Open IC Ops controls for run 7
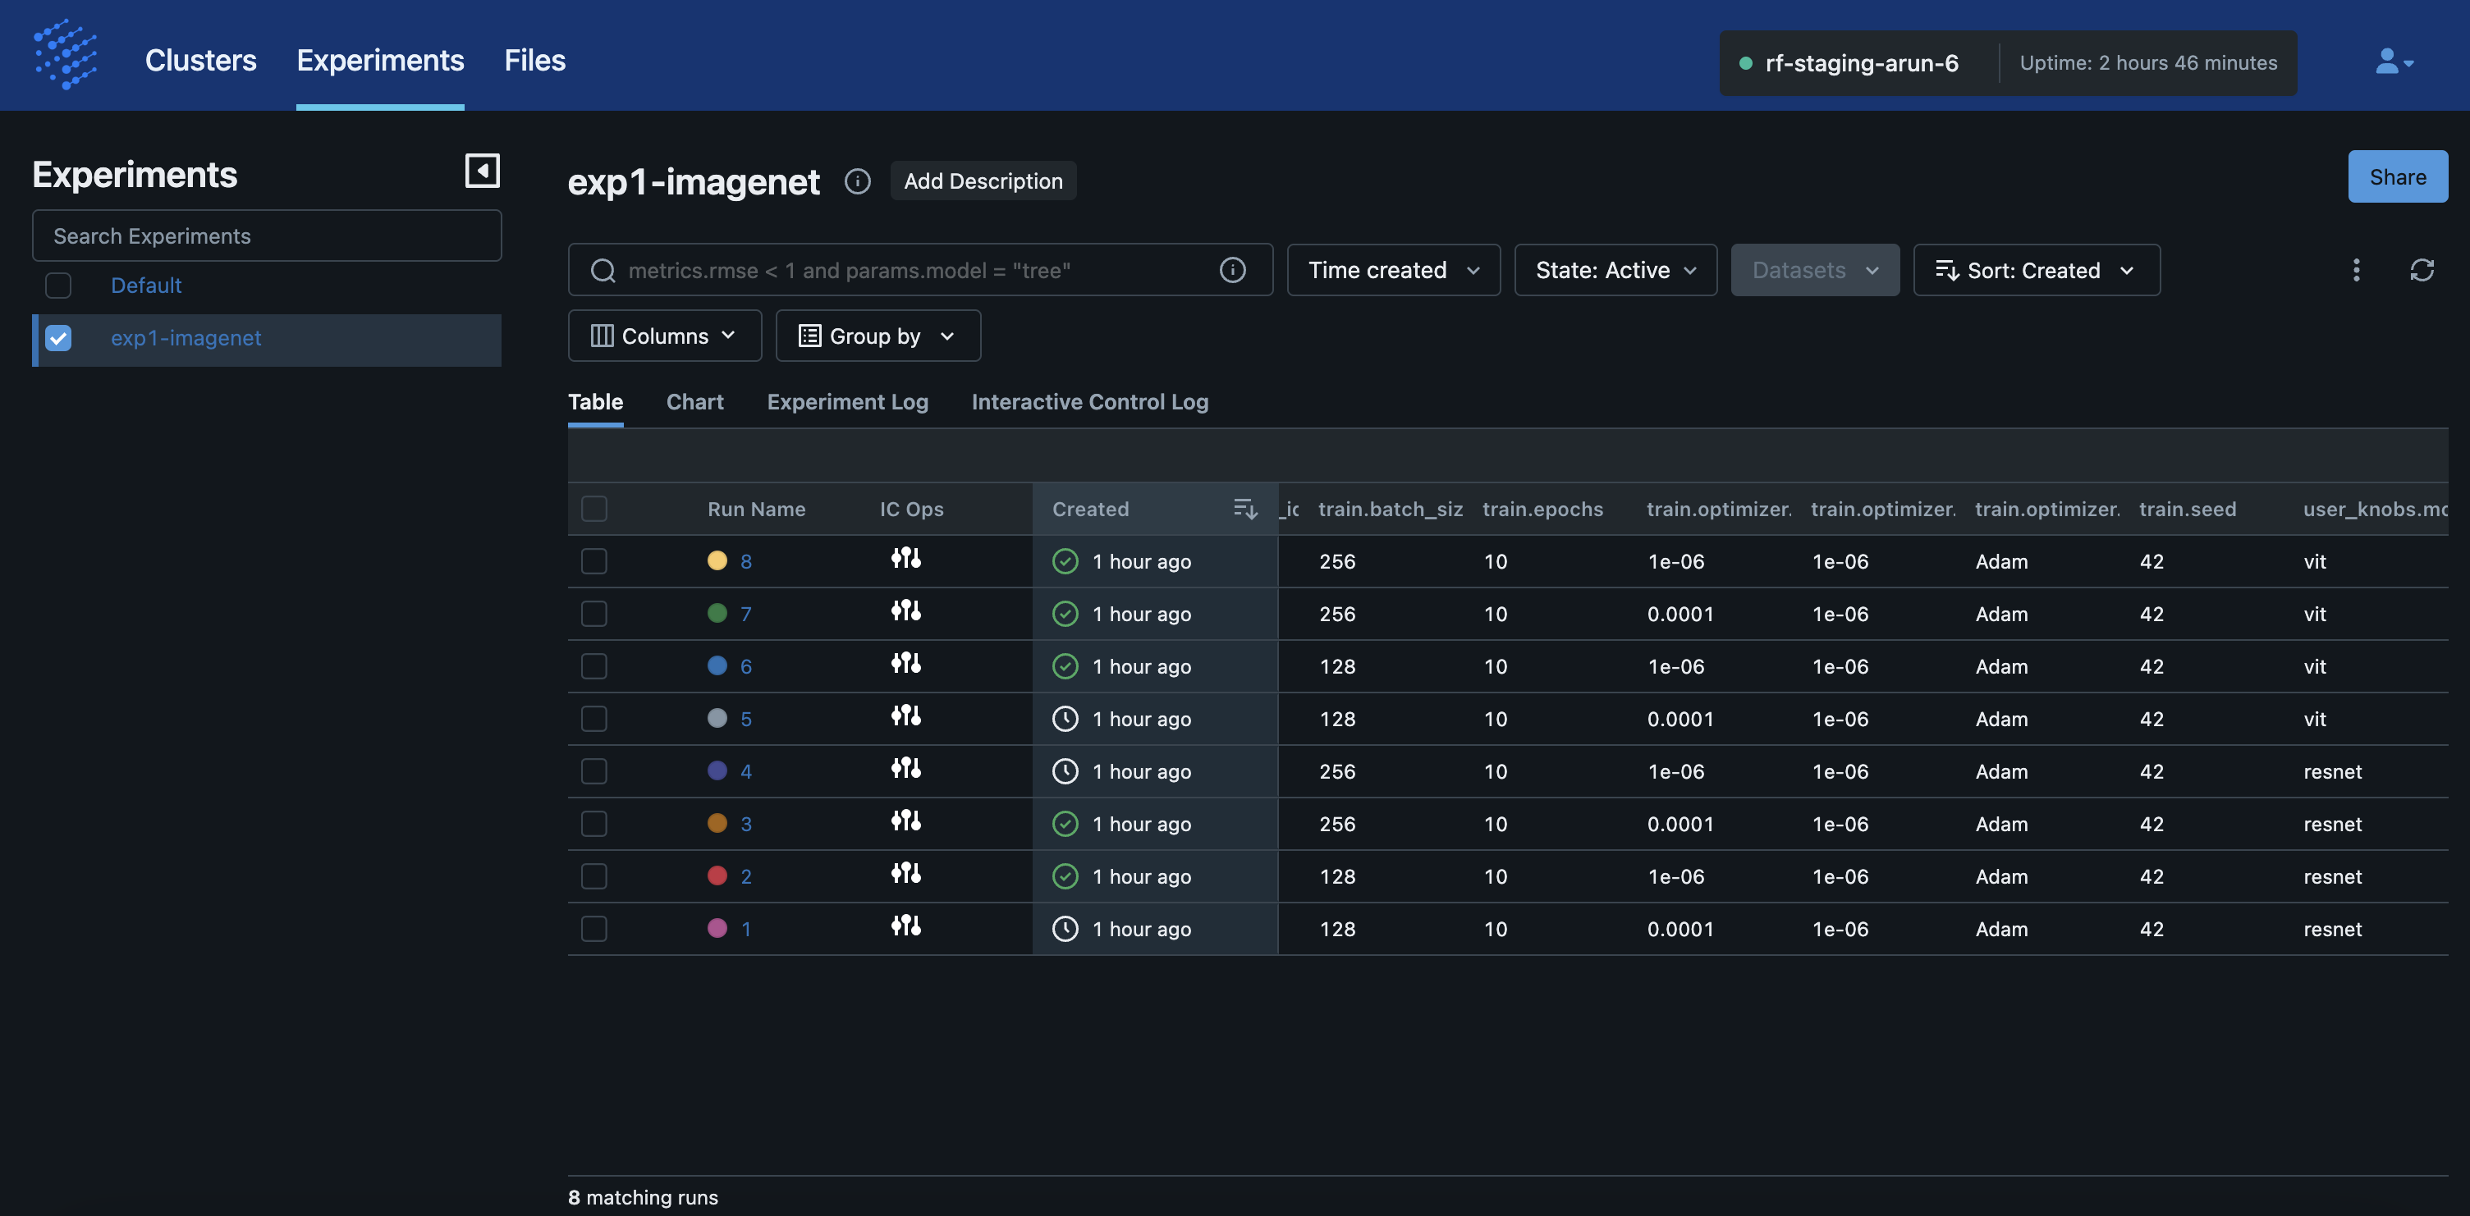The image size is (2470, 1216). pyautogui.click(x=905, y=611)
